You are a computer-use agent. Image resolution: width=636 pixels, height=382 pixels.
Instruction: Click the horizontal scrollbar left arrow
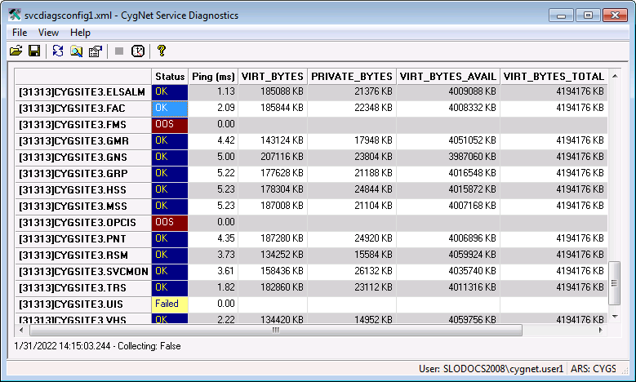point(21,331)
